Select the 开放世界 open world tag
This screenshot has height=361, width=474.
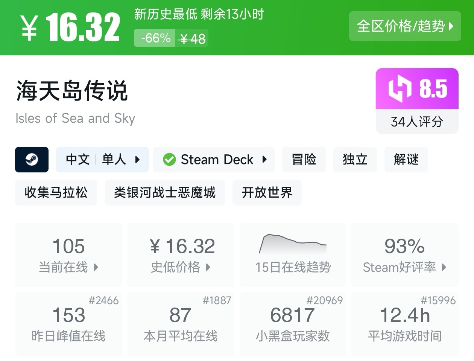(267, 193)
